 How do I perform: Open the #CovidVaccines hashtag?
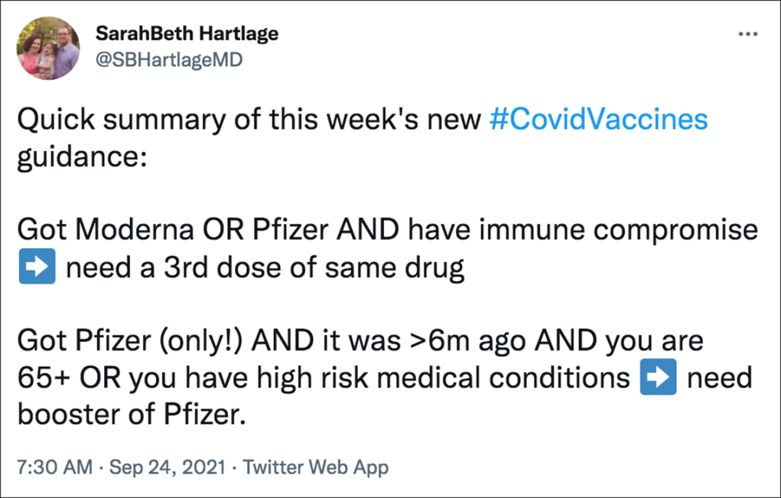598,119
